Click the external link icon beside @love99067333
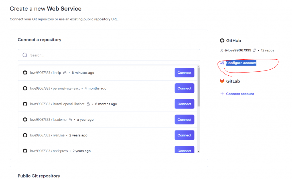 pos(254,50)
